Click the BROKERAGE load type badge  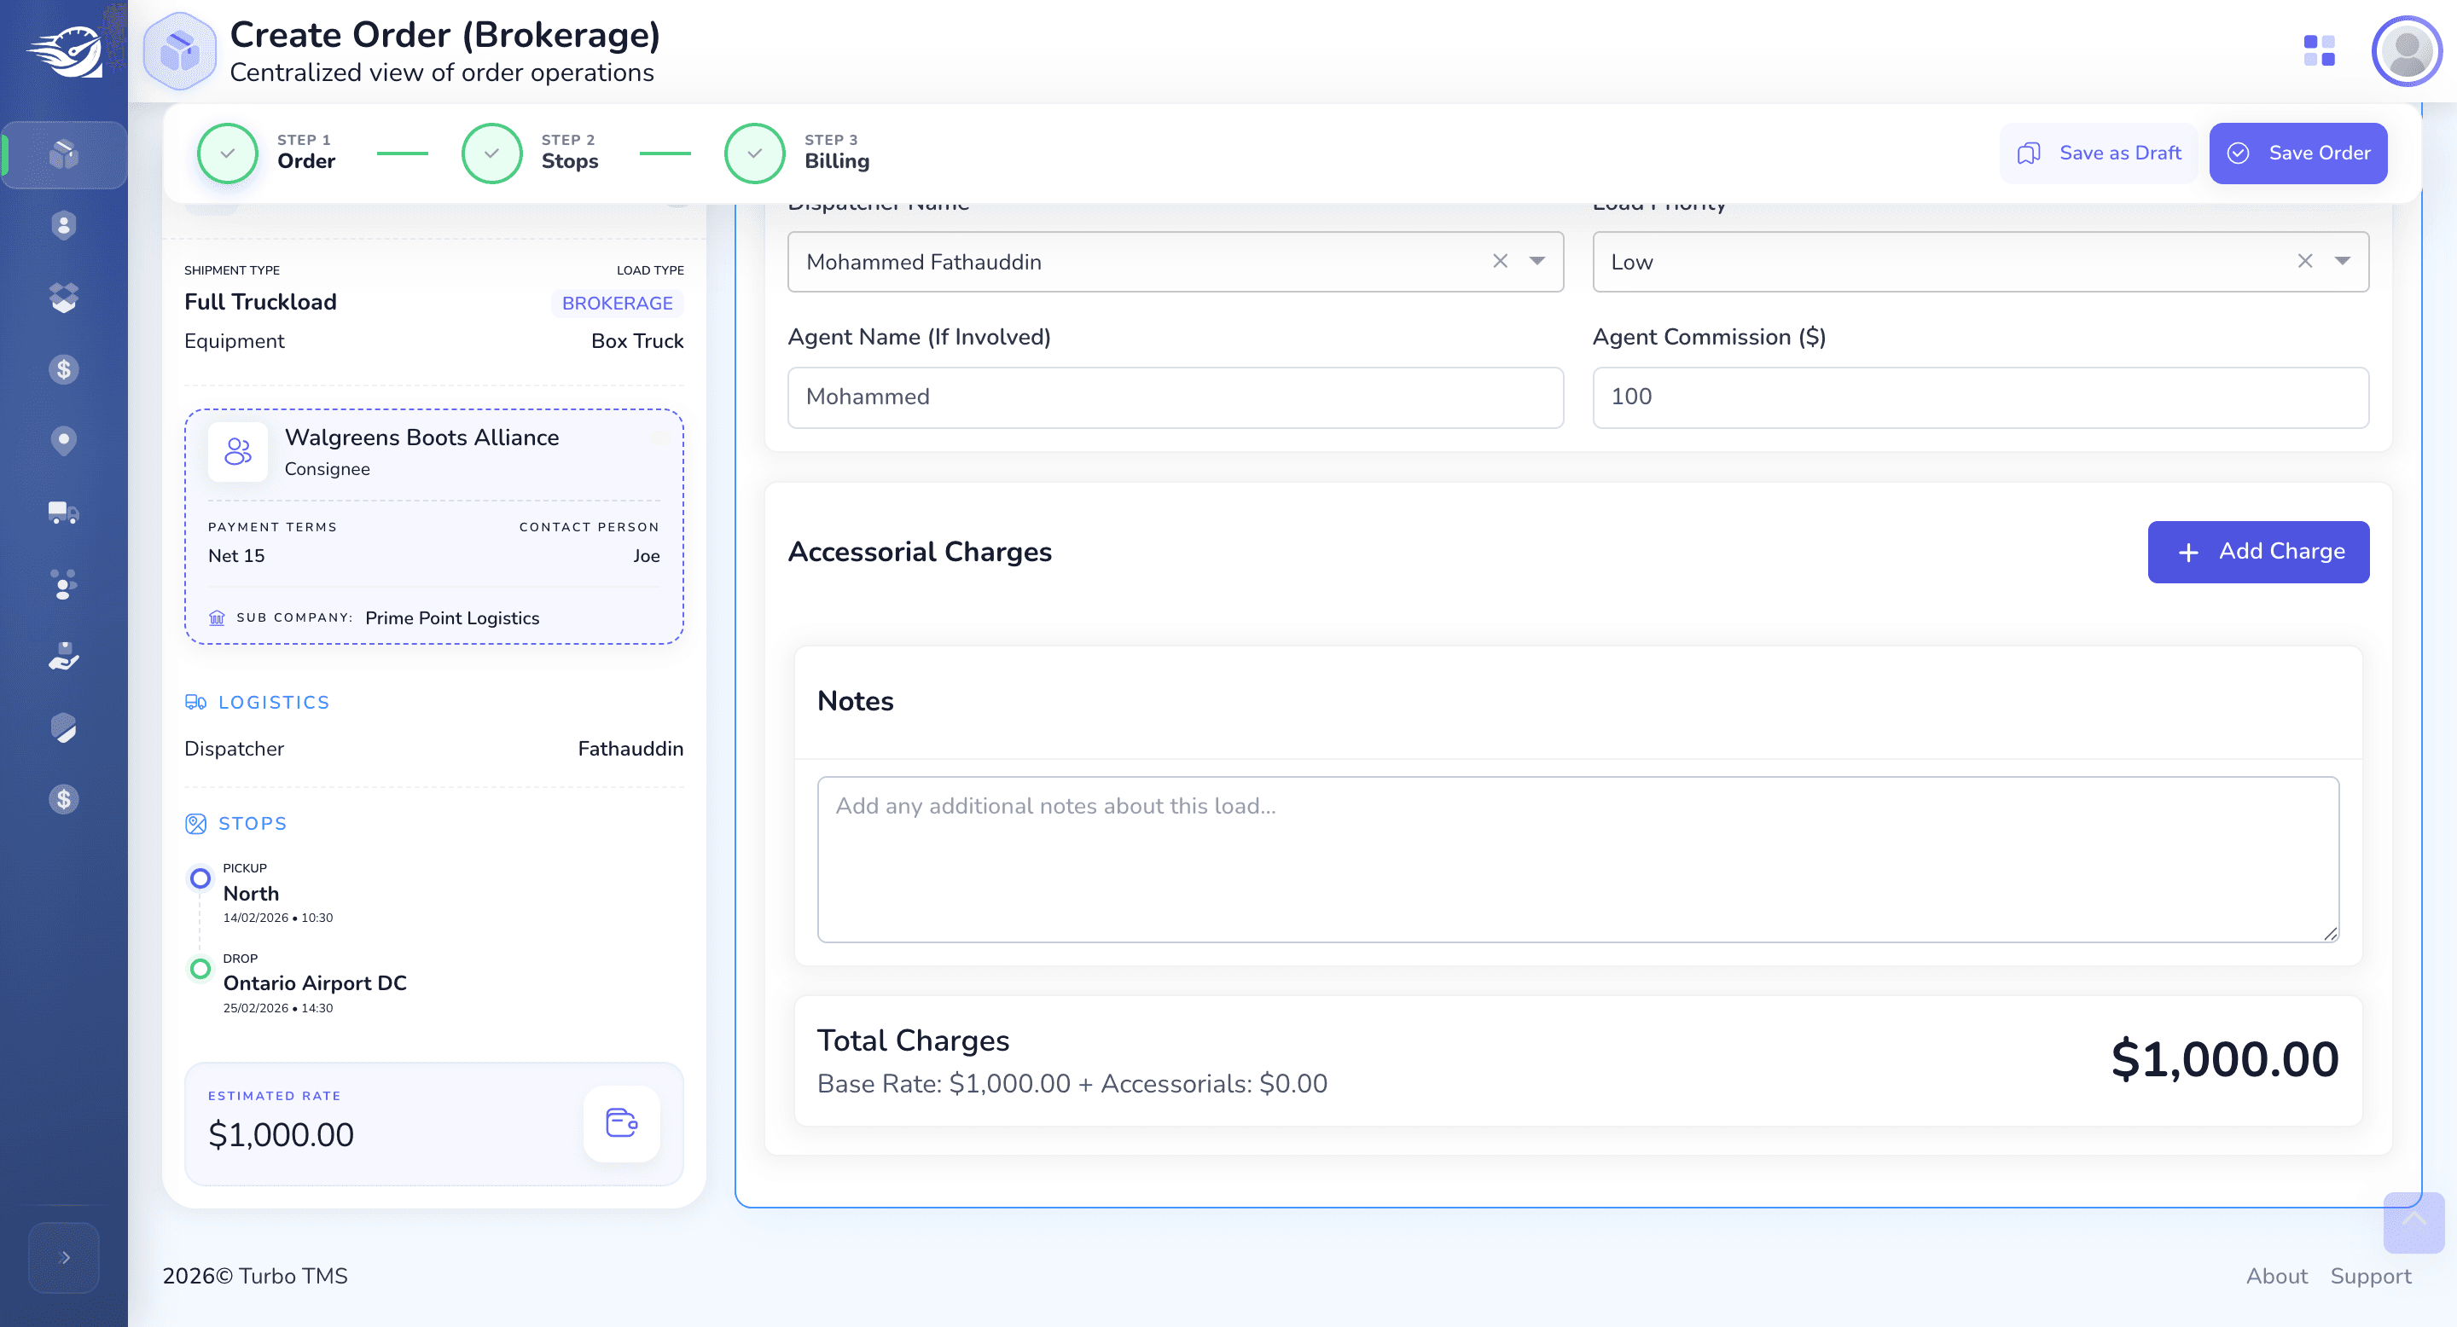click(617, 303)
